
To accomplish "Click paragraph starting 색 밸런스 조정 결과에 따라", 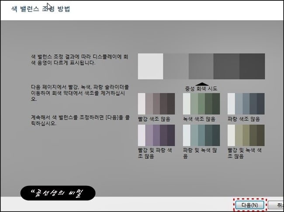I will tap(80, 60).
